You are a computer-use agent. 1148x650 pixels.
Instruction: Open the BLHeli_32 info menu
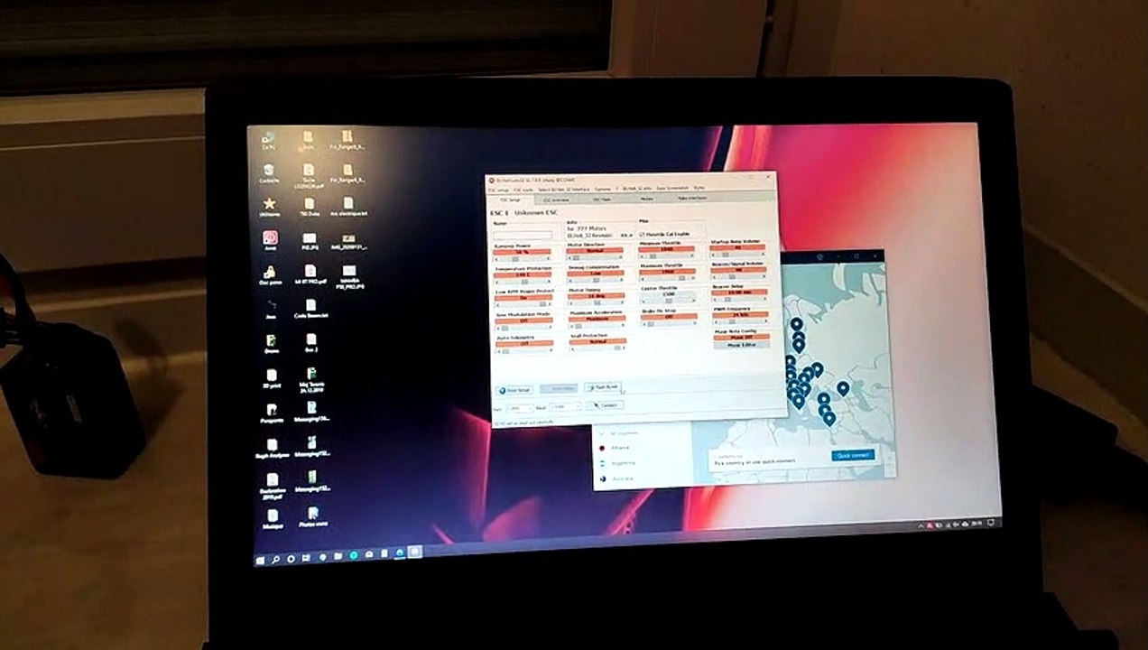[x=637, y=188]
